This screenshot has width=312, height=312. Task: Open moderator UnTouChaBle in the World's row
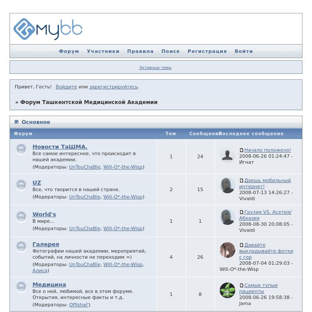pos(84,228)
